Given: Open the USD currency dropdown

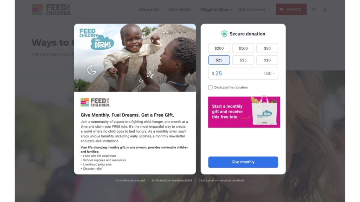Looking at the screenshot, I should point(269,73).
